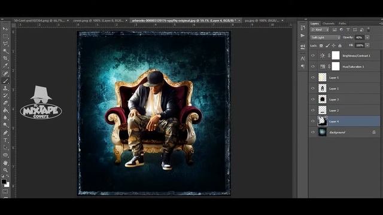Open the collapsed Character panel icon
383x215 pixels.
tap(303, 59)
